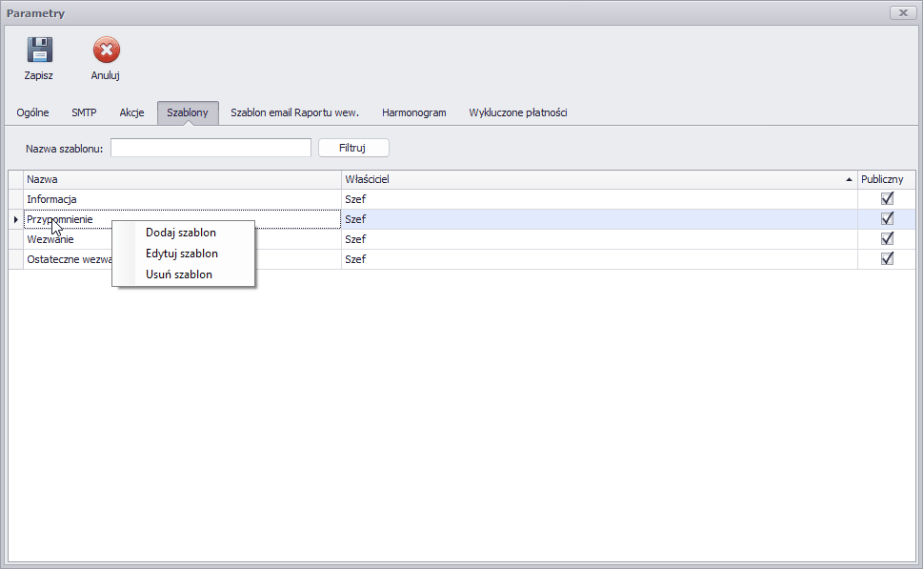Viewport: 923px width, 569px height.
Task: Toggle Publiczny checkbox for Ostateczne wezwanie
Action: point(887,259)
